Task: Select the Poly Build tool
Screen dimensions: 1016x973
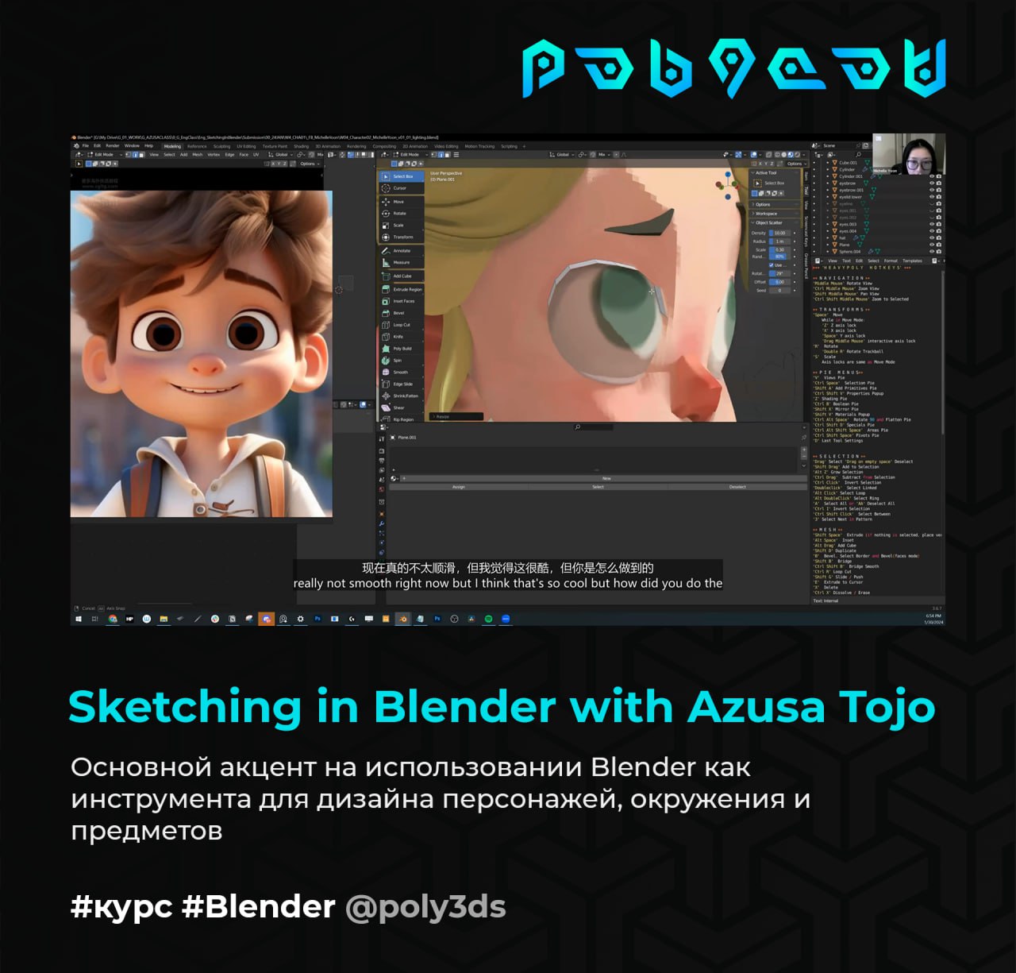Action: click(x=401, y=349)
